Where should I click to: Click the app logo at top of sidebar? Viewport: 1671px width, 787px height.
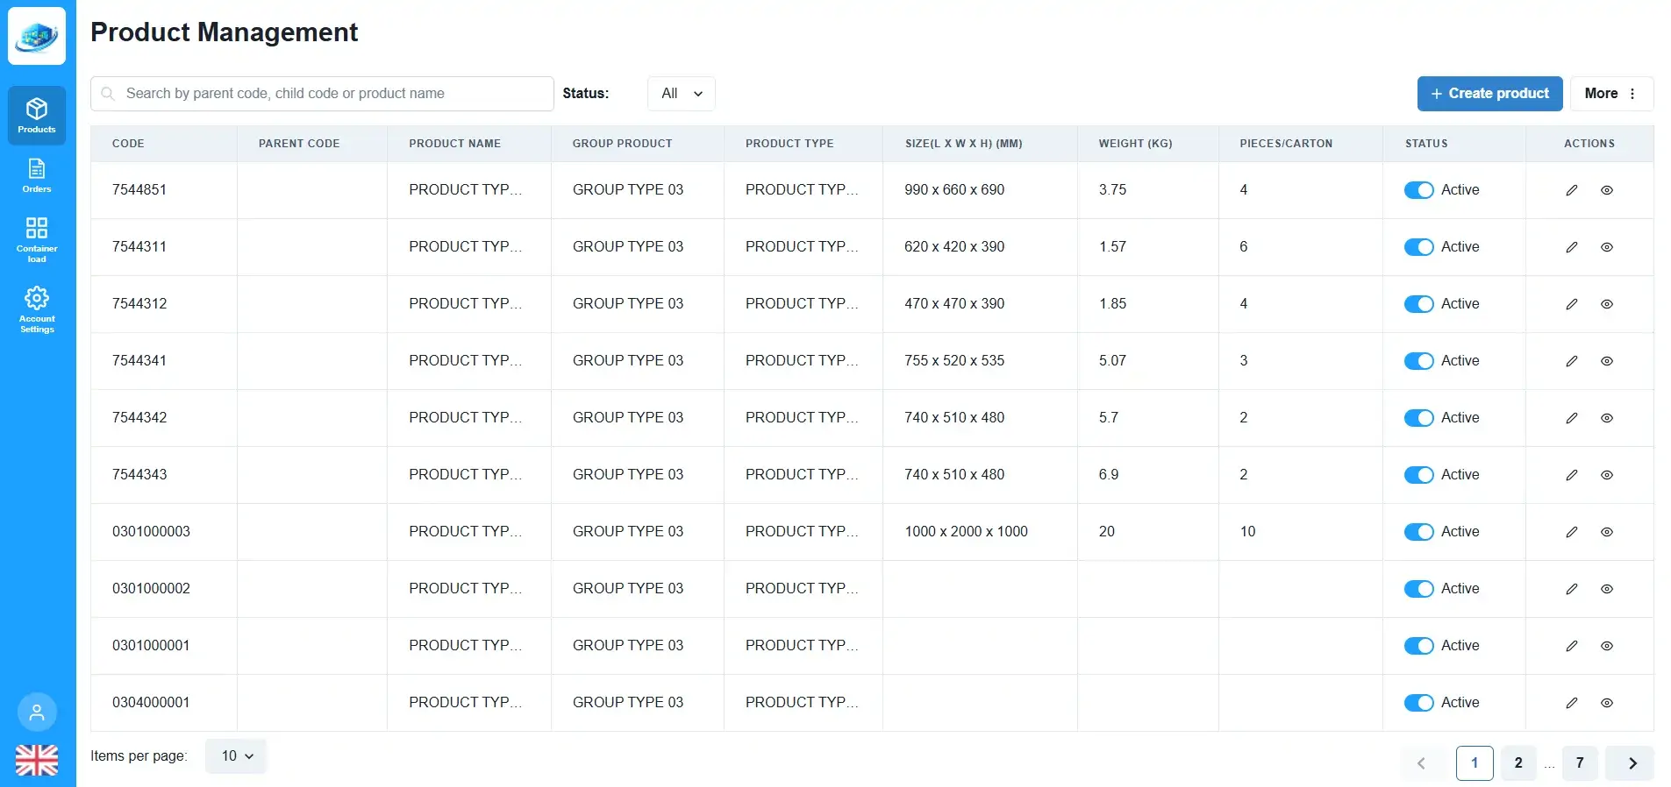click(x=37, y=36)
